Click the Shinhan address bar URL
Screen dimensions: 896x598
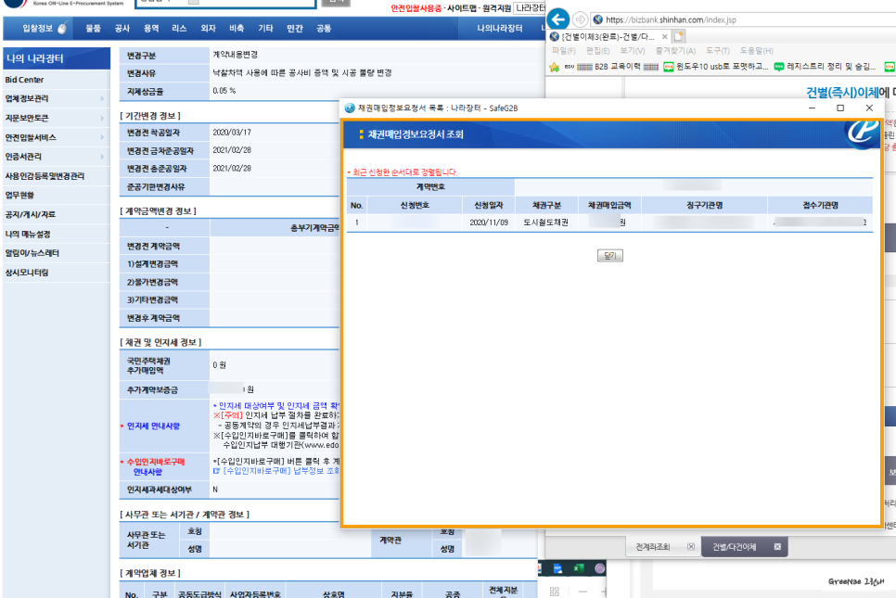click(x=671, y=20)
